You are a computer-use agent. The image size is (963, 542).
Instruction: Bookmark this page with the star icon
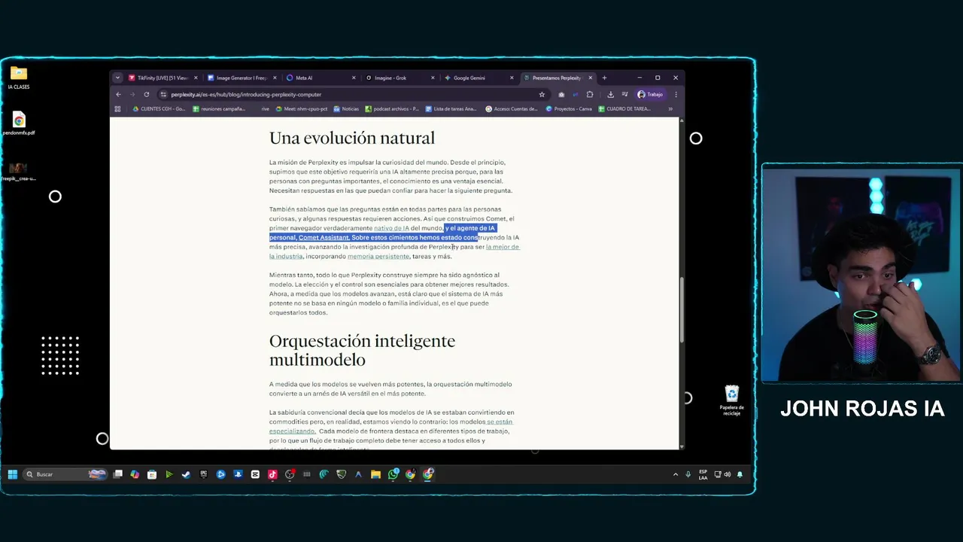tap(542, 95)
